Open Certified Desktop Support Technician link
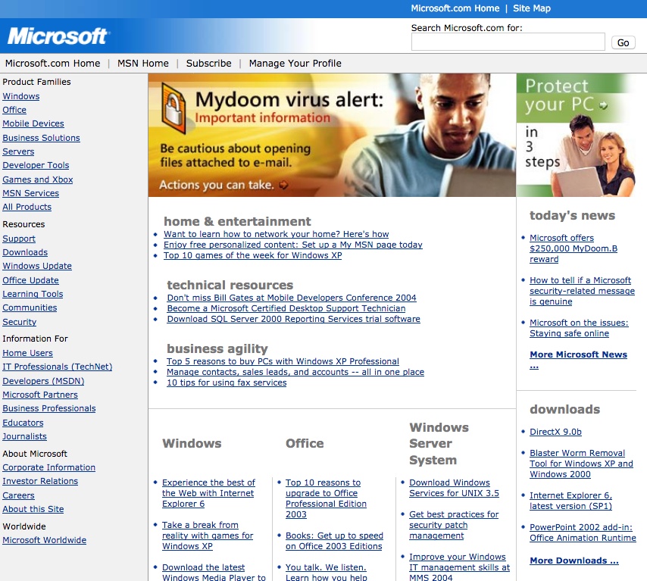 [x=286, y=308]
